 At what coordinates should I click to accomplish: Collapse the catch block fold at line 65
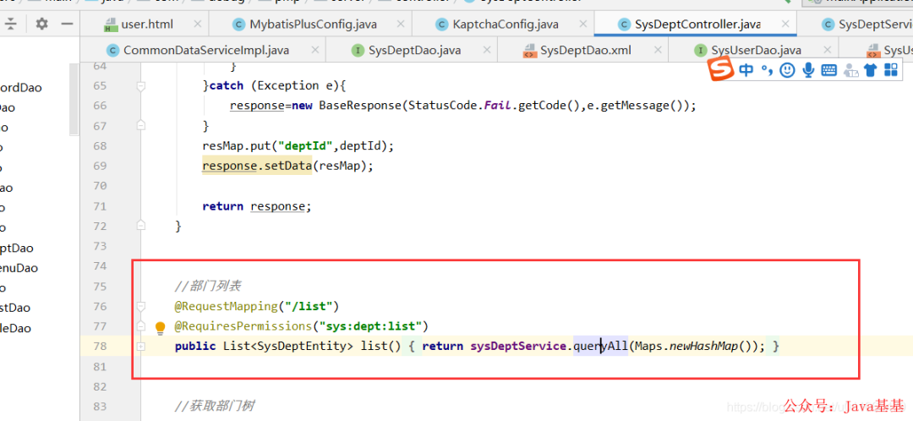(x=140, y=85)
